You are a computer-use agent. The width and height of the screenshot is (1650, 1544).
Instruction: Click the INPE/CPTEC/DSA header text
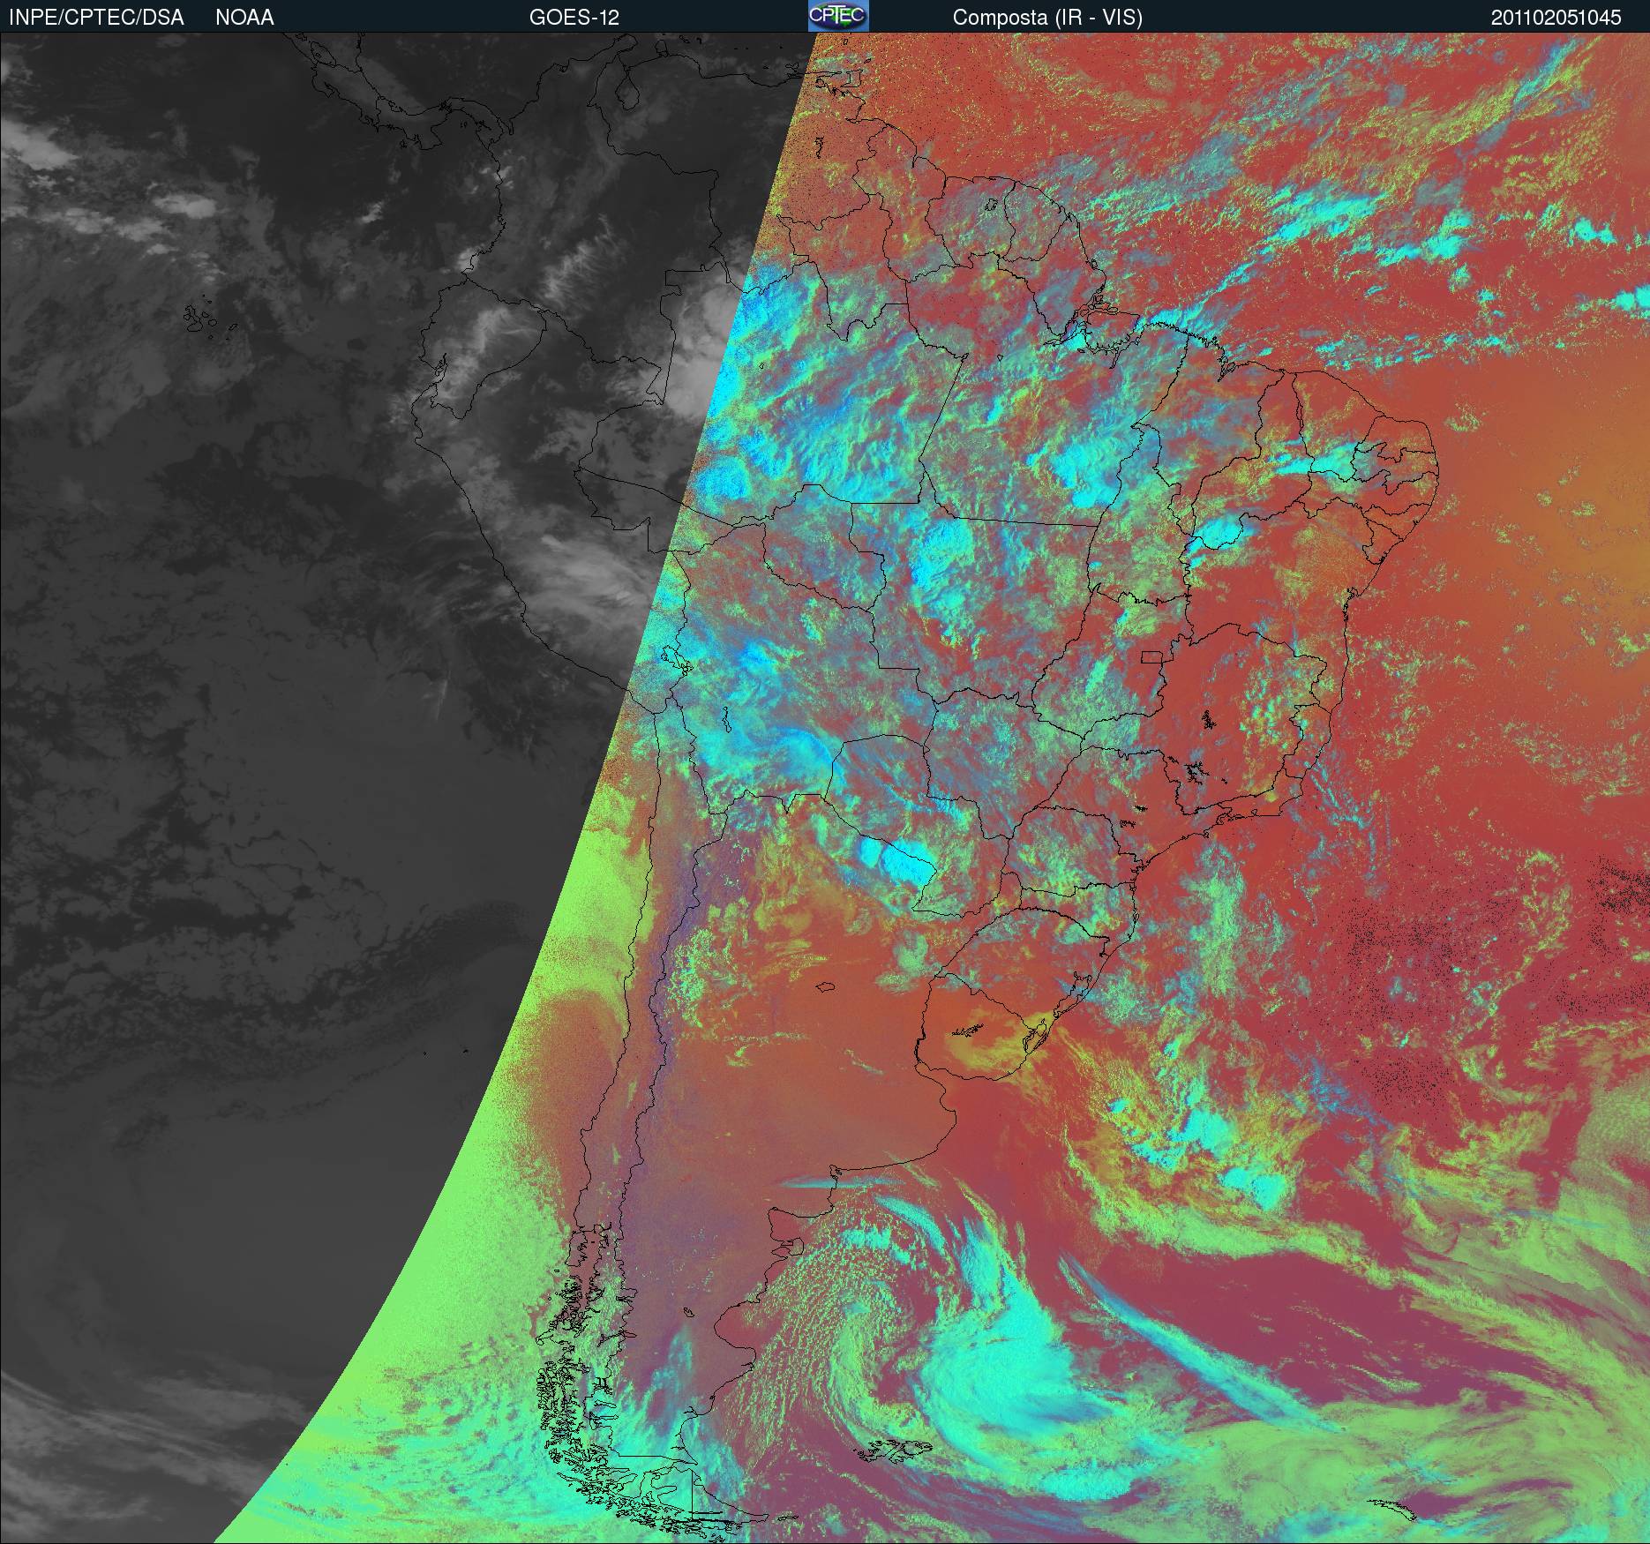tap(96, 18)
